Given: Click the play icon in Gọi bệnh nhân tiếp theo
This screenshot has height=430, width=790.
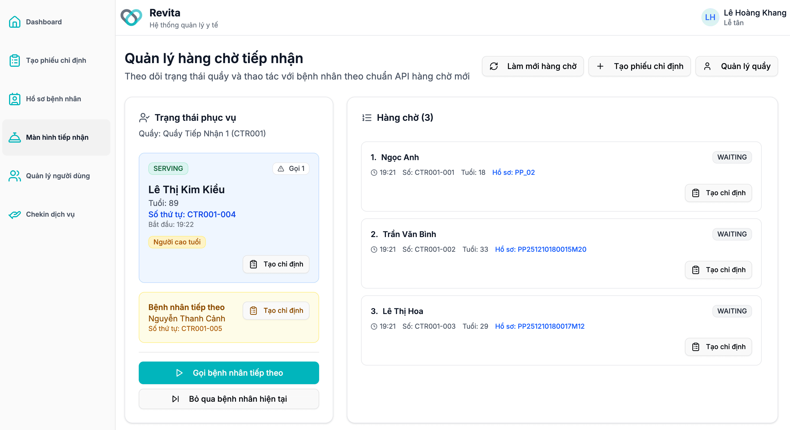Looking at the screenshot, I should click(180, 373).
